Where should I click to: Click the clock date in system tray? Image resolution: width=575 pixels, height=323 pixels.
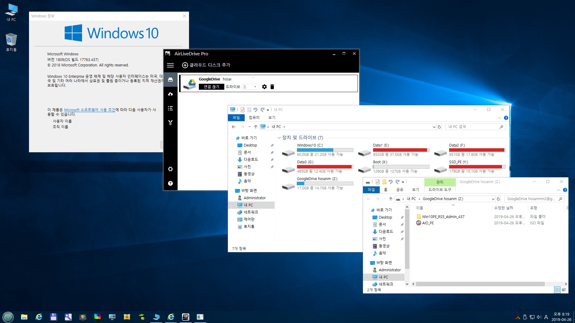tap(561, 319)
